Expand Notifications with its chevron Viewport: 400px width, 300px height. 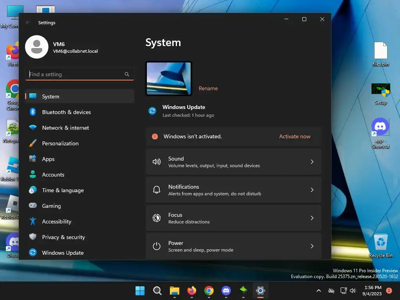click(312, 190)
